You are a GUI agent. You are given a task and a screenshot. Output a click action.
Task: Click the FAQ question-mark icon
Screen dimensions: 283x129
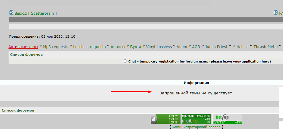276,13
